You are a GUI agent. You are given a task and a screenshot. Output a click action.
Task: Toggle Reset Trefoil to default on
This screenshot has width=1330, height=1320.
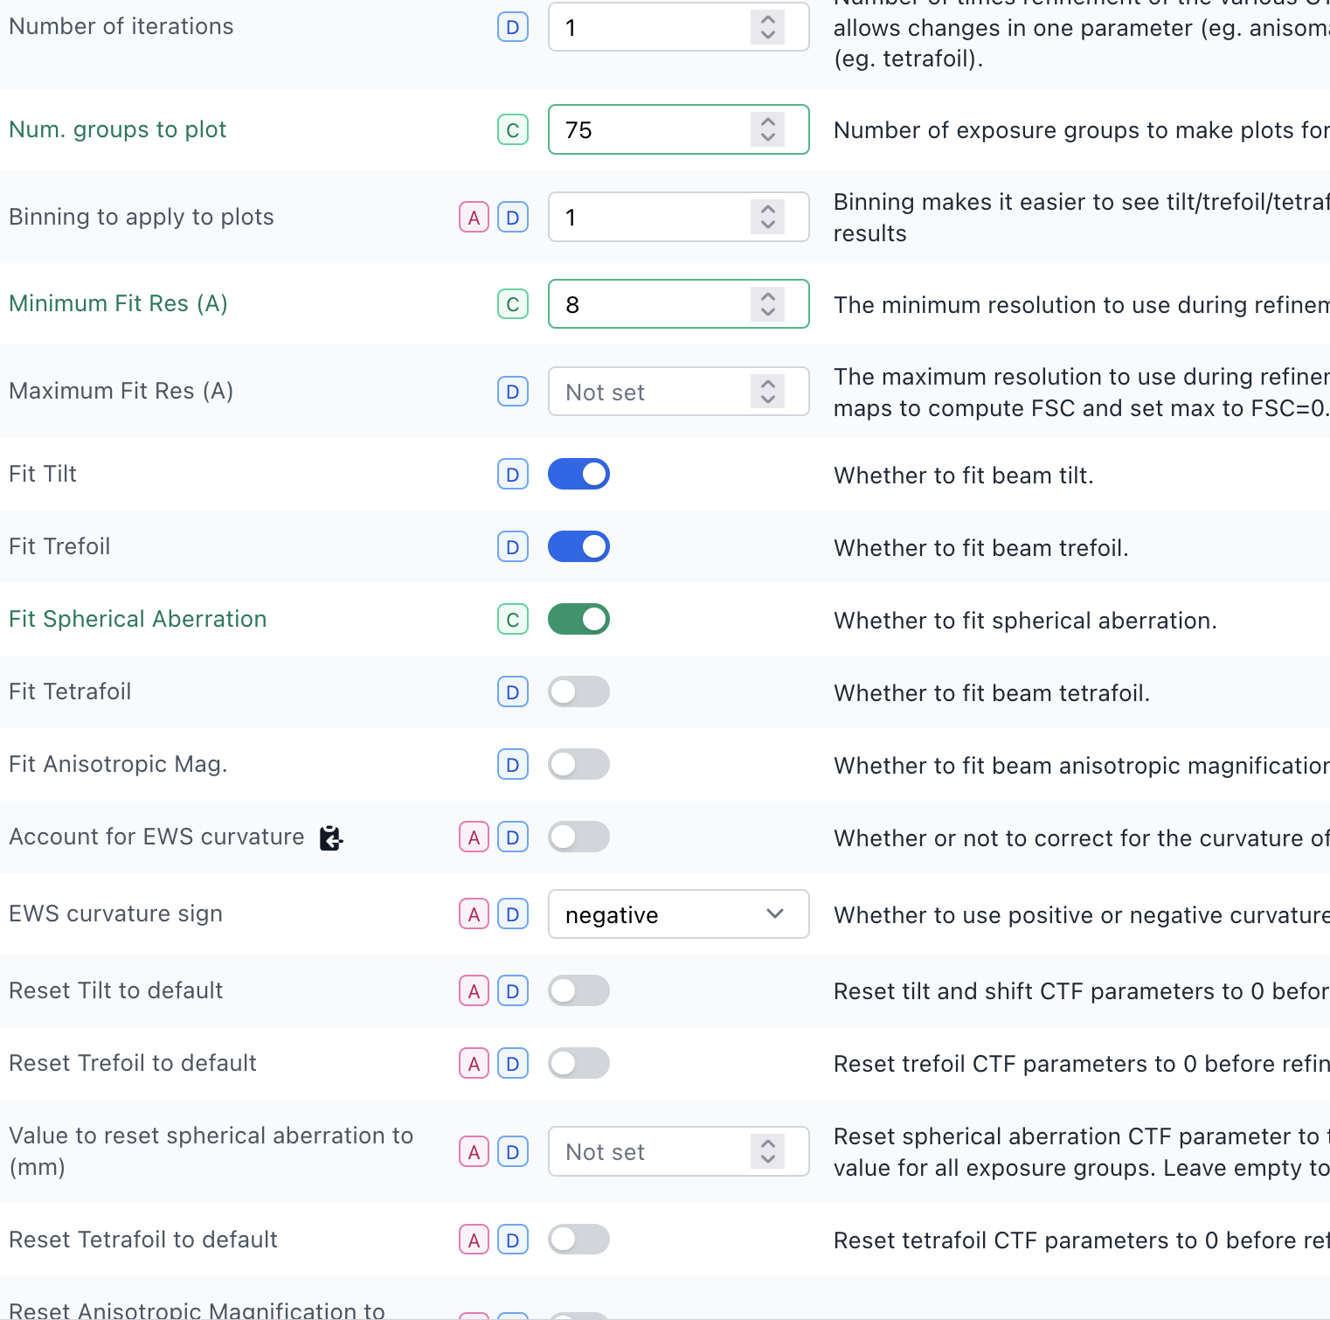point(578,1063)
